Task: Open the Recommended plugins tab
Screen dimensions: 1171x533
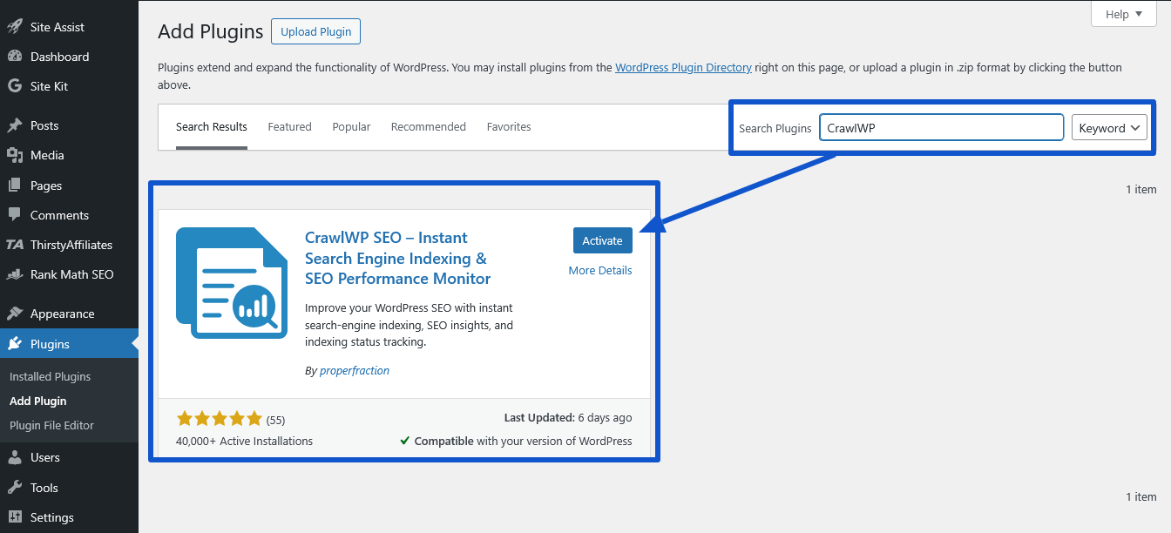Action: [428, 127]
